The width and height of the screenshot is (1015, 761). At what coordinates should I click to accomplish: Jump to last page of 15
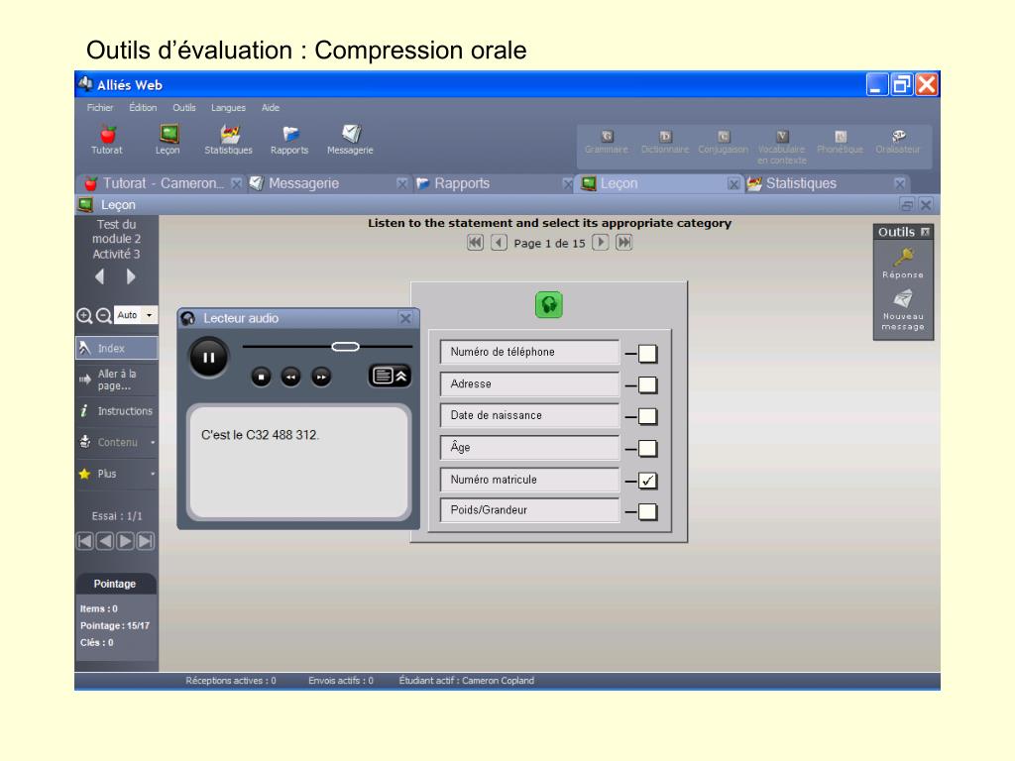click(x=624, y=243)
